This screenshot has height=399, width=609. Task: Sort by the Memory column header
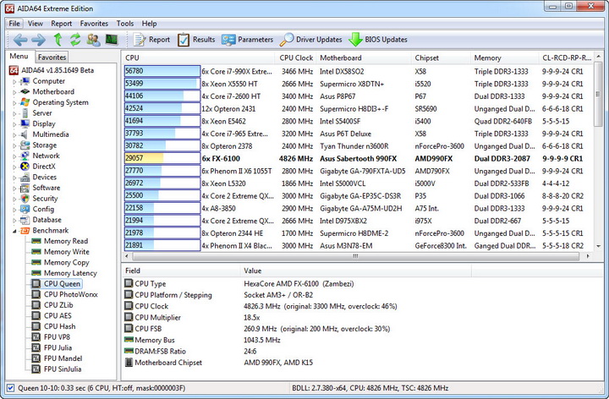(x=504, y=57)
